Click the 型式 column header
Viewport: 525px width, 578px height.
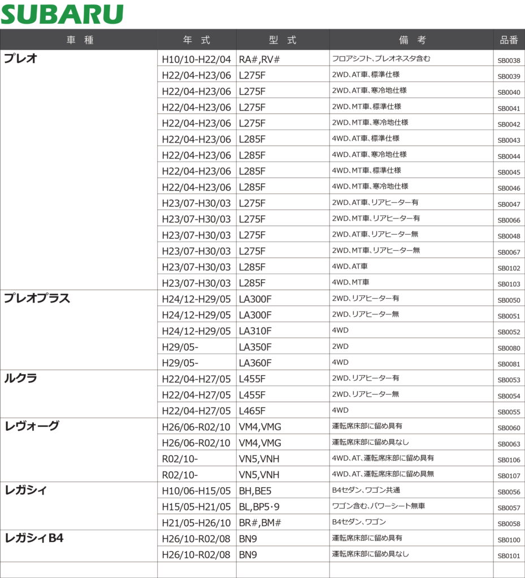[283, 40]
